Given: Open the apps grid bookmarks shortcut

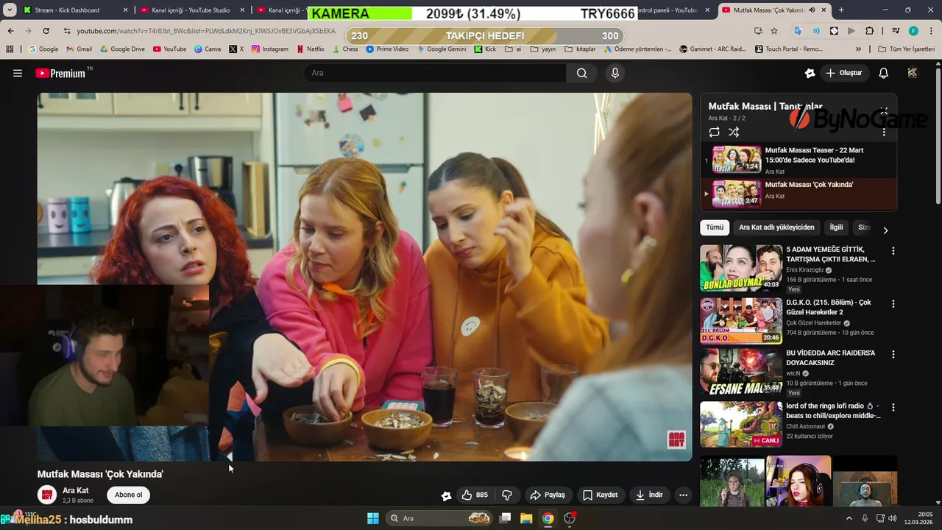Looking at the screenshot, I should coord(10,49).
